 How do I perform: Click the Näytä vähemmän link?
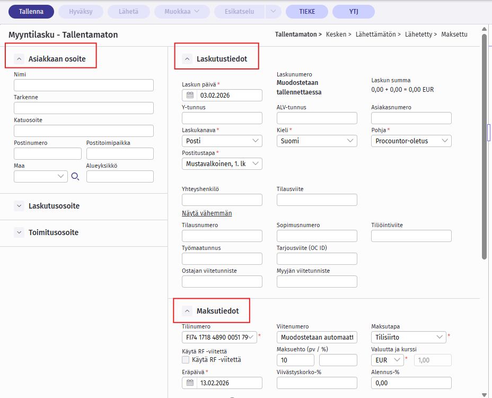[x=207, y=213]
